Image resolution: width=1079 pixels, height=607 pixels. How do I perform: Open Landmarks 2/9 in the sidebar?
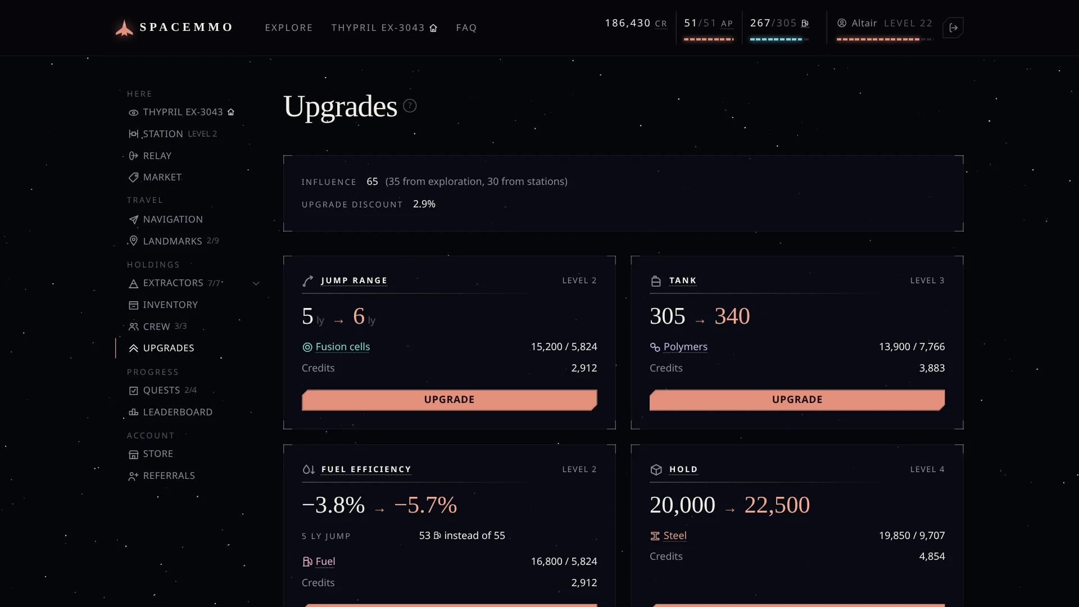[174, 241]
